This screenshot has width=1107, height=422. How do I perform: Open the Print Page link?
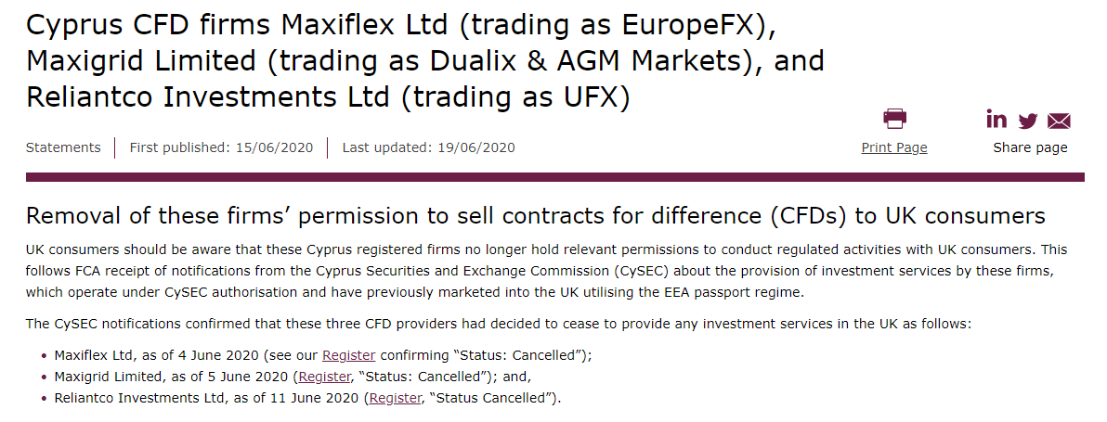coord(893,147)
